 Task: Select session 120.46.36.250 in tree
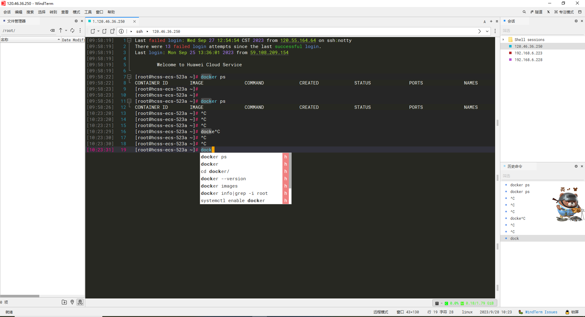(x=542, y=47)
